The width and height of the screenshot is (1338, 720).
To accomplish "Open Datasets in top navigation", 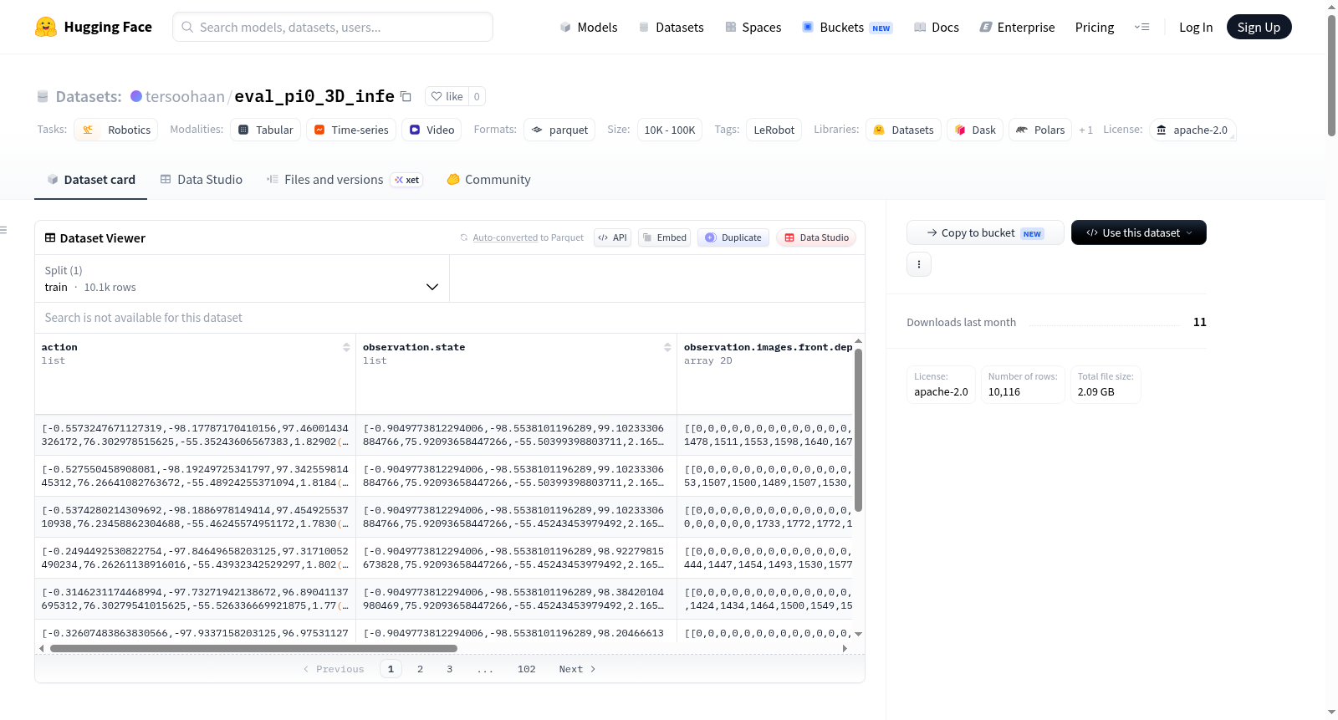I will pyautogui.click(x=671, y=27).
